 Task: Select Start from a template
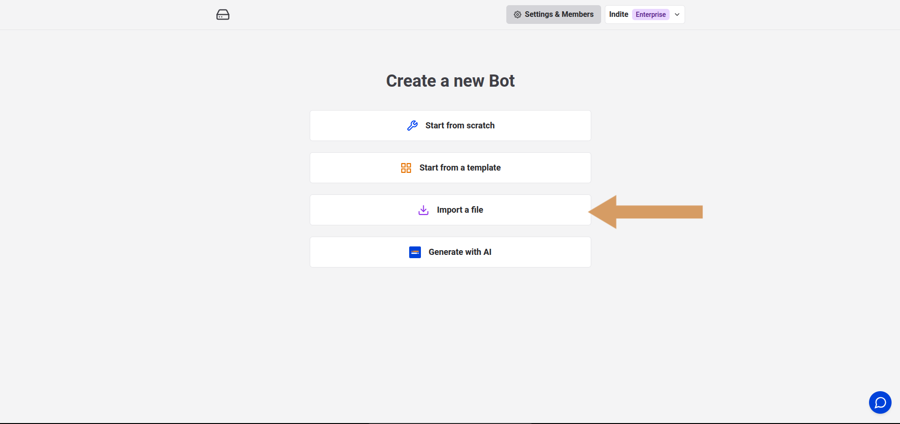tap(450, 167)
